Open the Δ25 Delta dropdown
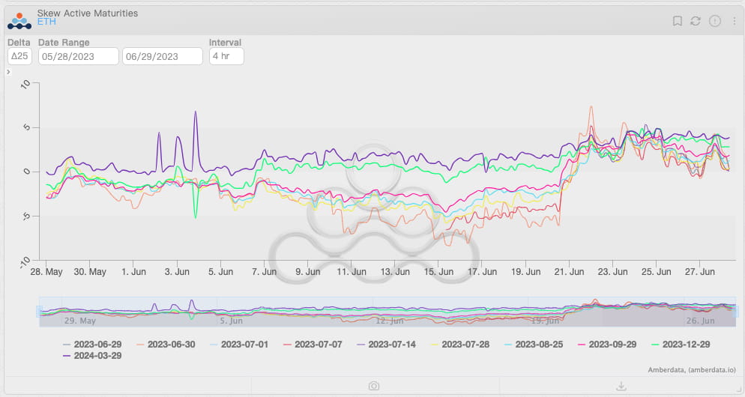745x397 pixels. (x=19, y=56)
